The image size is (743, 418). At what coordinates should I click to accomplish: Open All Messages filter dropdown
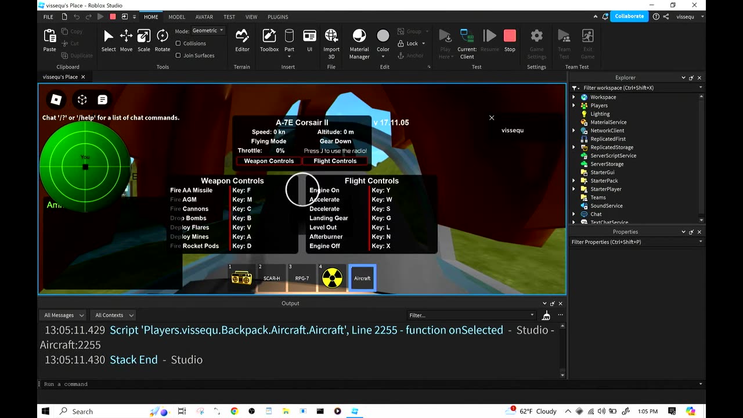[x=63, y=315]
